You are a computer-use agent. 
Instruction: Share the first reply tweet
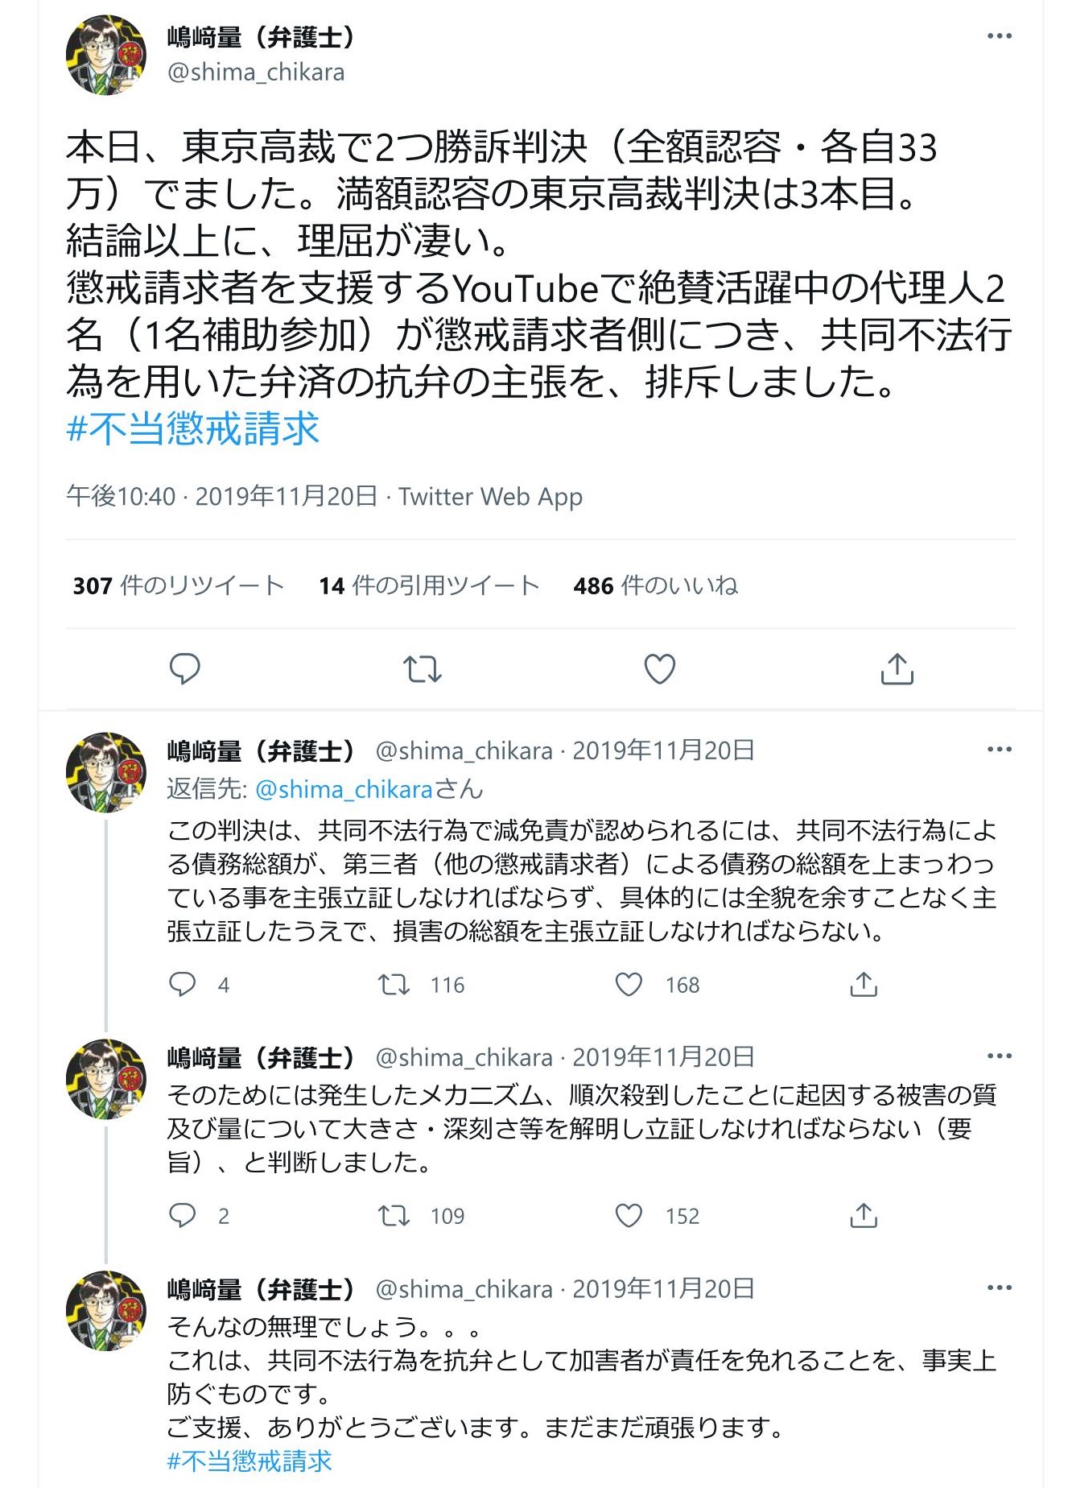[x=864, y=984]
